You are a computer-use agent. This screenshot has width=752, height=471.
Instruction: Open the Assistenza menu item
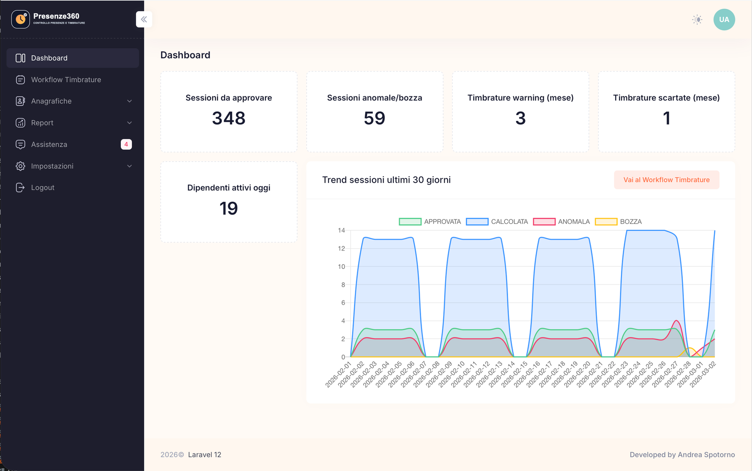pyautogui.click(x=49, y=144)
